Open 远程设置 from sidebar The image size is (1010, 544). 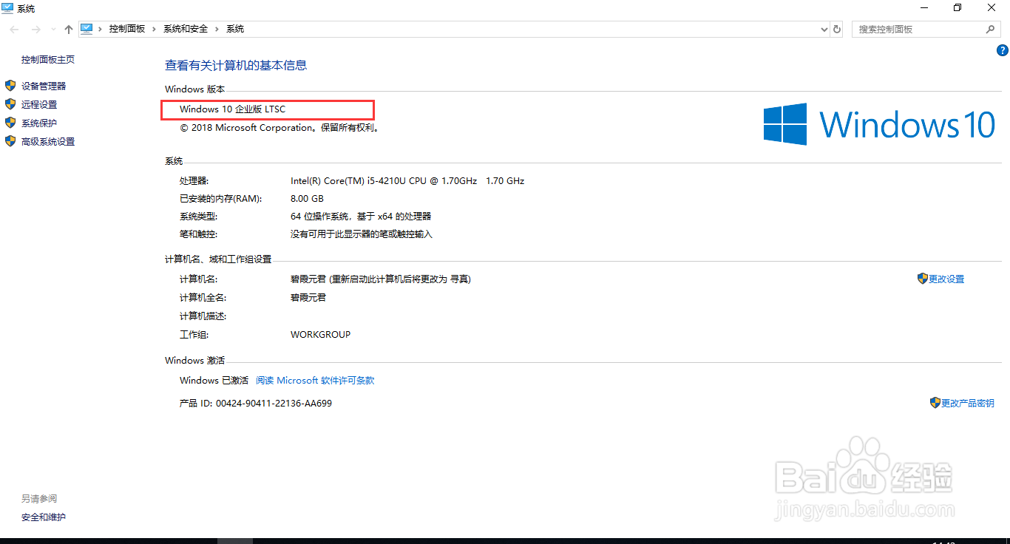coord(39,105)
